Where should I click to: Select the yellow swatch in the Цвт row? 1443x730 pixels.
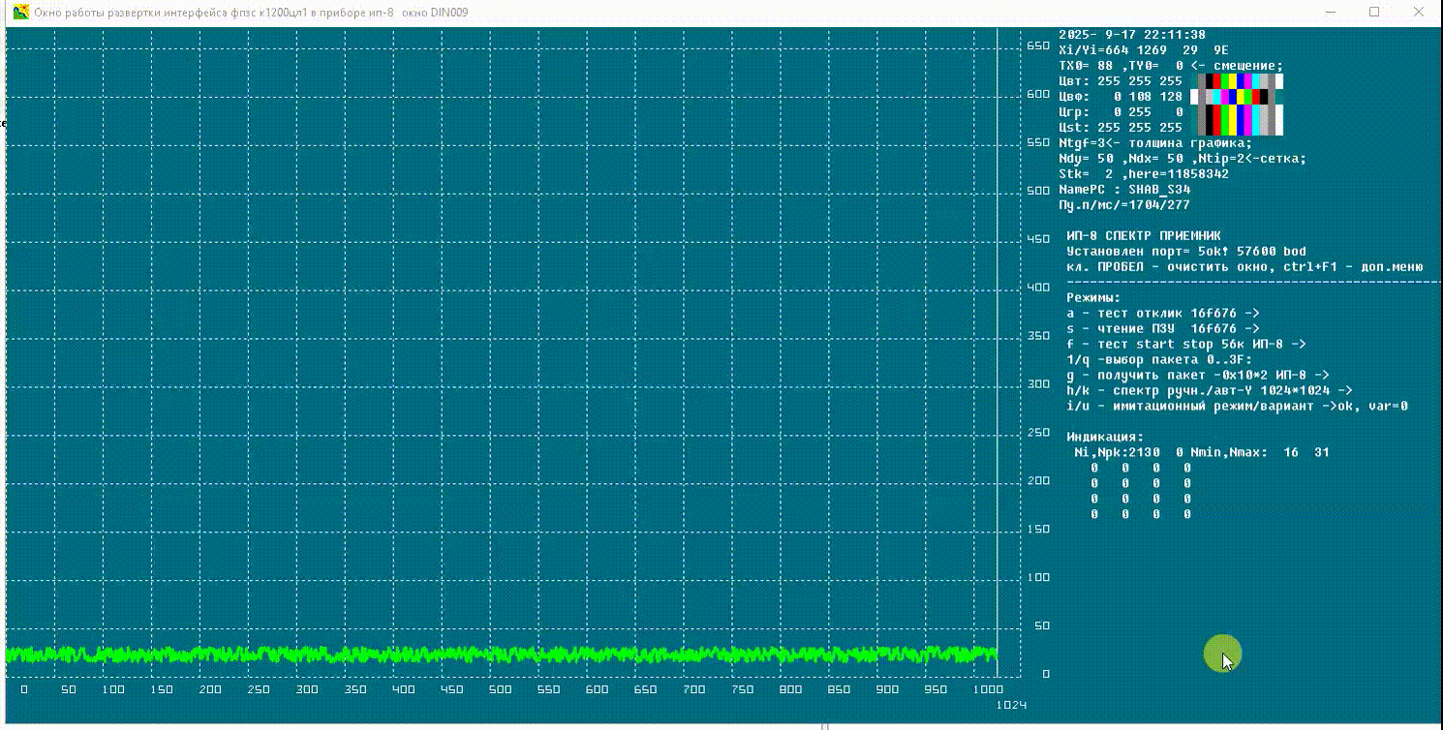(1232, 81)
